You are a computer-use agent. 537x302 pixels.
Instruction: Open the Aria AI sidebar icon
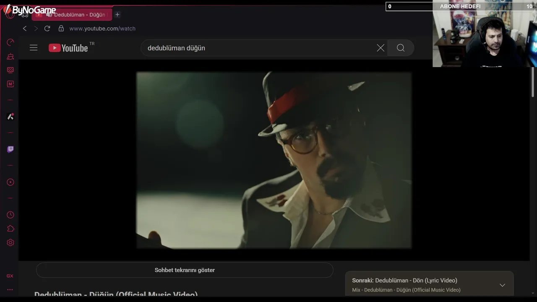10,117
